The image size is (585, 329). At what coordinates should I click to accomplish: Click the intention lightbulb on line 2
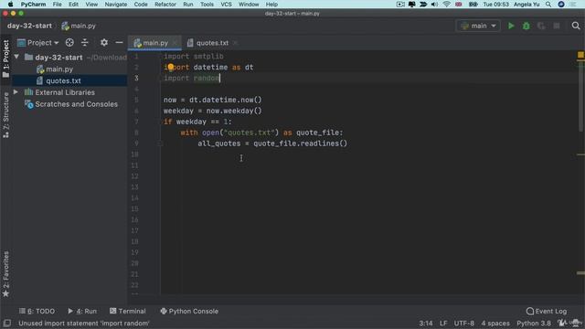tap(170, 67)
